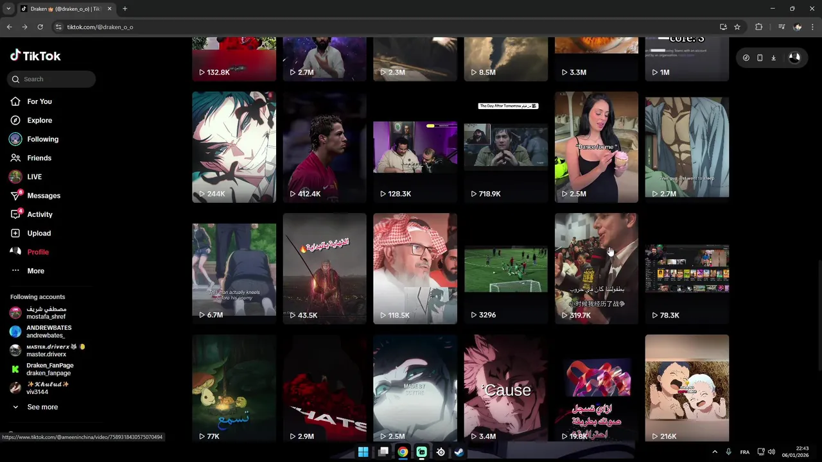Open the football video with 3296 views
Screen dimensions: 822x462
(506, 268)
